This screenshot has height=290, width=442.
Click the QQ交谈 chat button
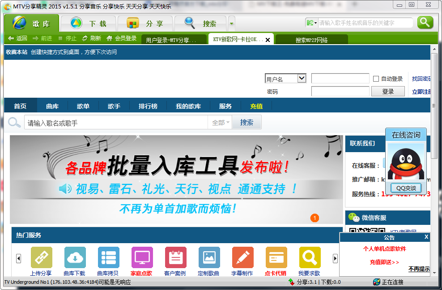[406, 188]
